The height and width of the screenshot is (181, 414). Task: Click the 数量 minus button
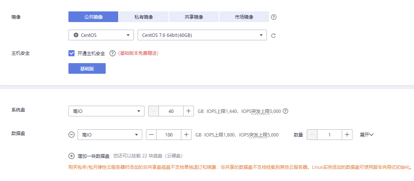312,135
